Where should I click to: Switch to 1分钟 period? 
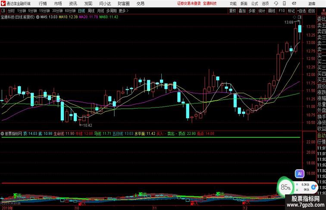[x=21, y=11]
